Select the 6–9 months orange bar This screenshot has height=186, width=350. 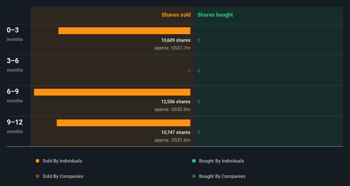[x=112, y=92]
